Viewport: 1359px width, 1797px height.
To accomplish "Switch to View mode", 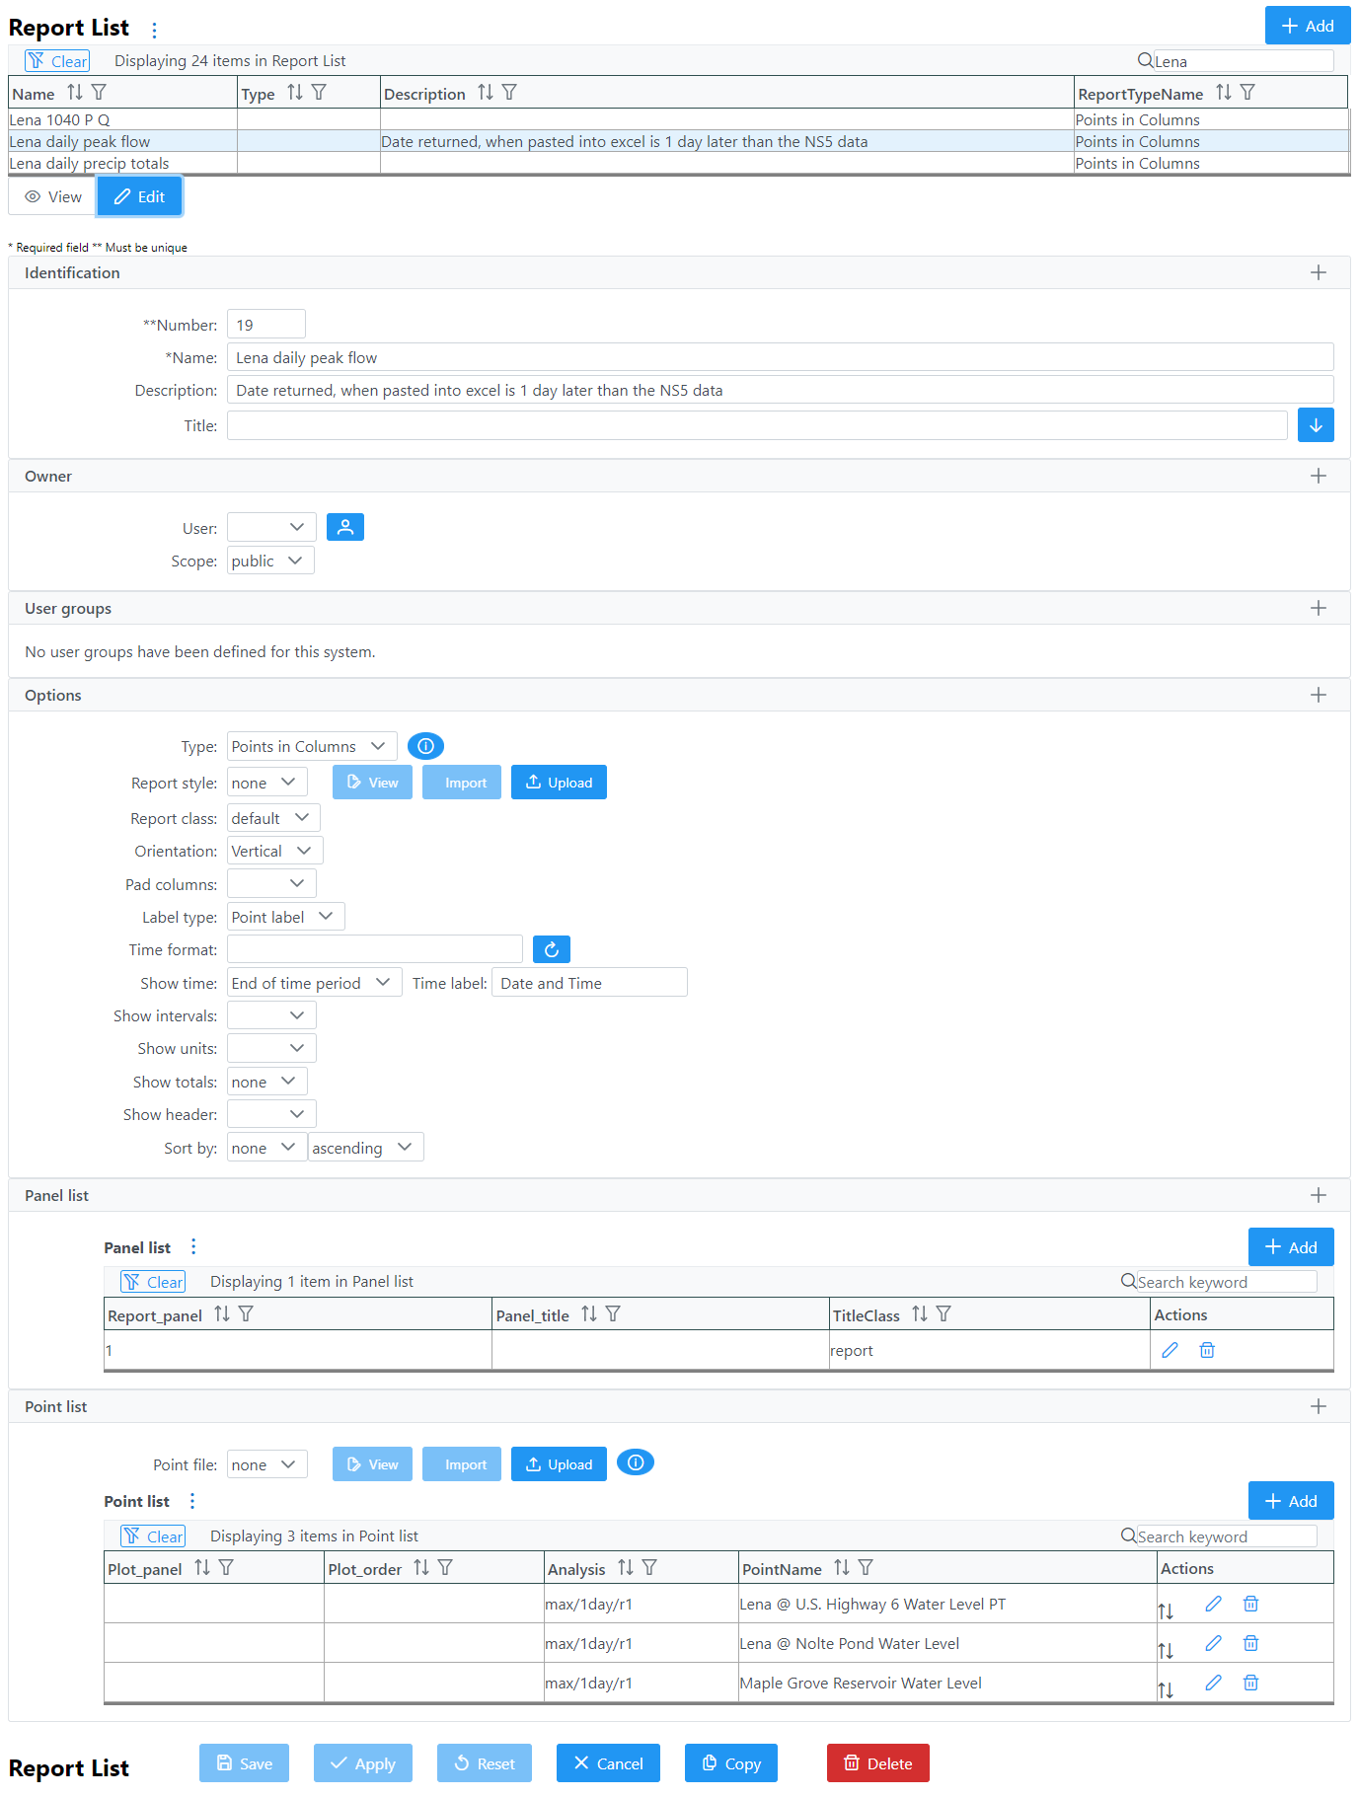I will coord(53,196).
